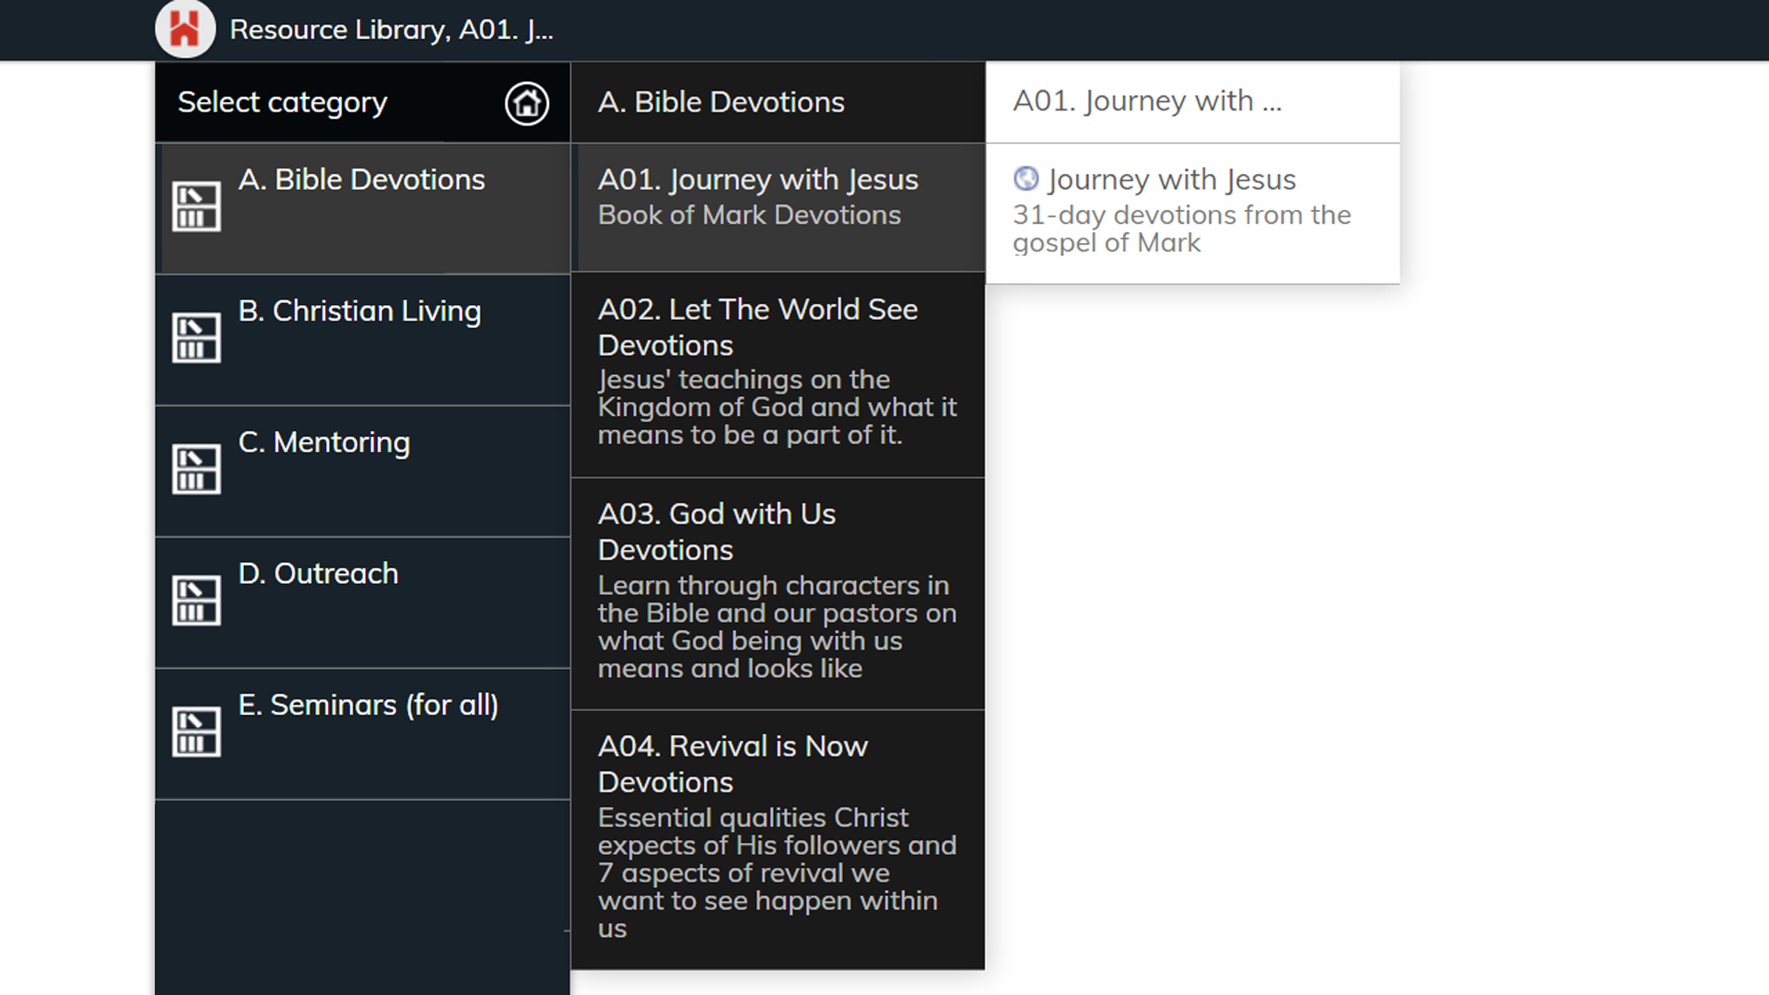Open the Journey with Jesus resource link

pos(1193,214)
